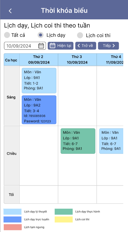Select the Lịch dạy radio option
The height and width of the screenshot is (232, 128).
[40, 35]
